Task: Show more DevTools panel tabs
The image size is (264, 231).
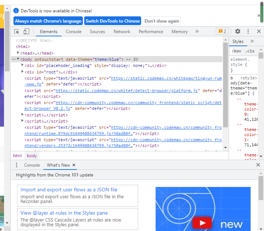Action: coord(197,31)
